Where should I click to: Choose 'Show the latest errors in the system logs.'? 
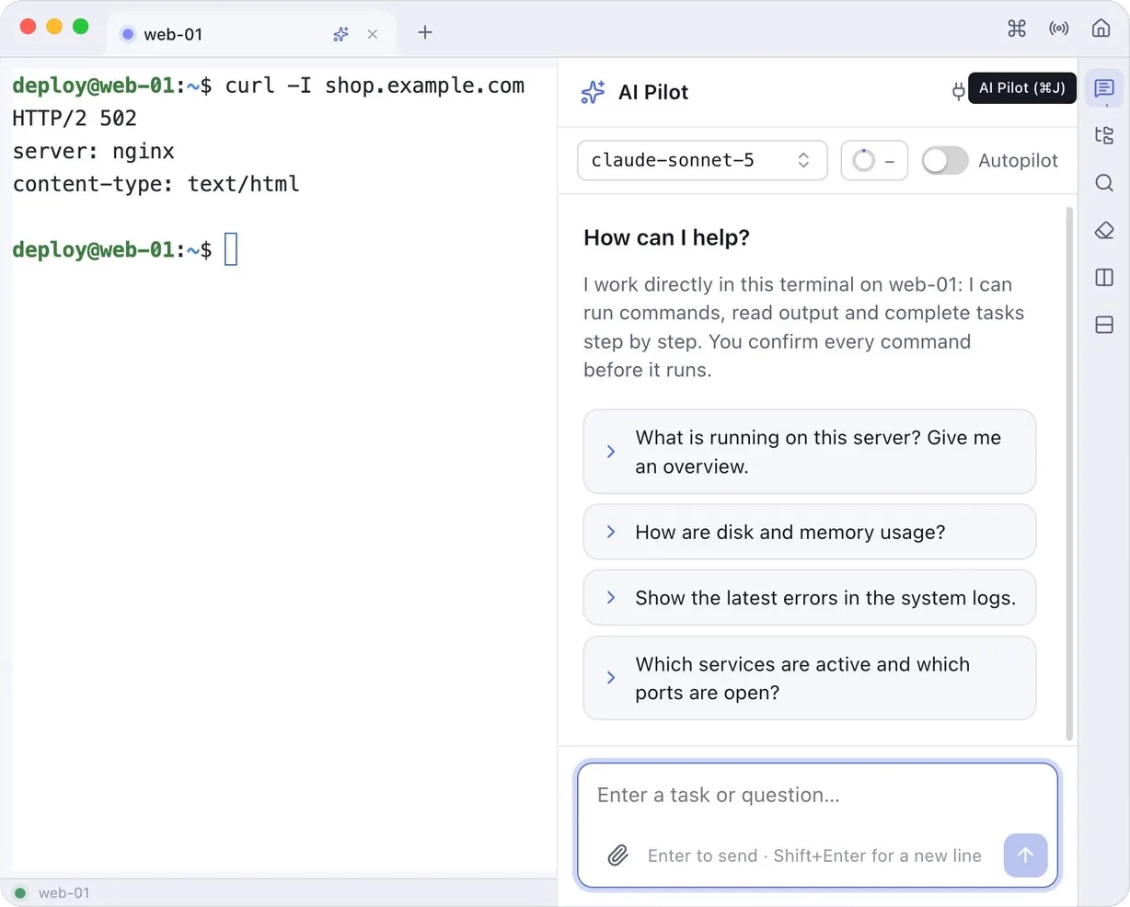pyautogui.click(x=810, y=598)
